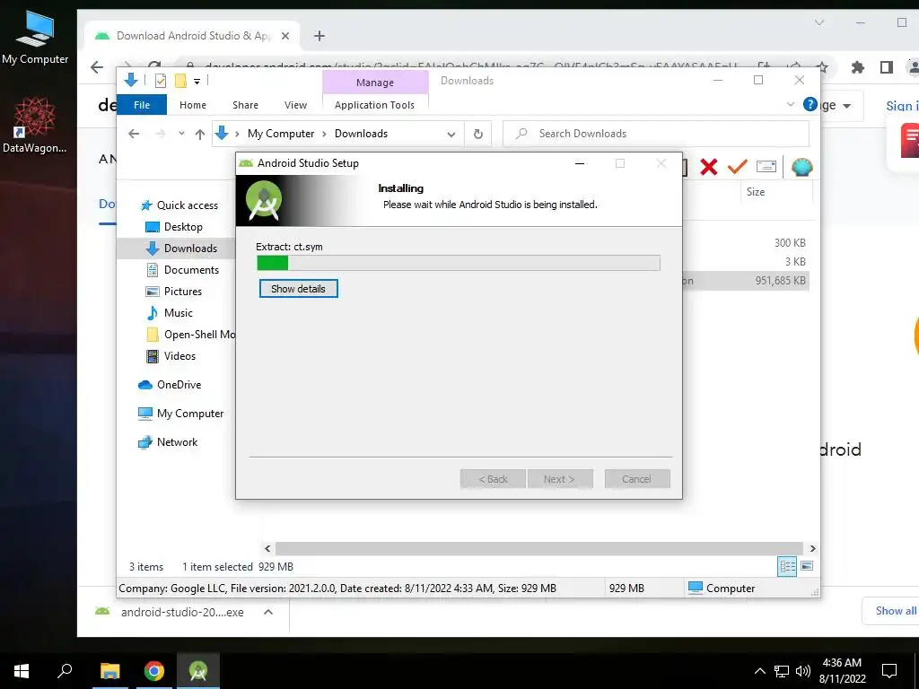Select the Manage contextual tab
This screenshot has width=919, height=689.
click(375, 83)
